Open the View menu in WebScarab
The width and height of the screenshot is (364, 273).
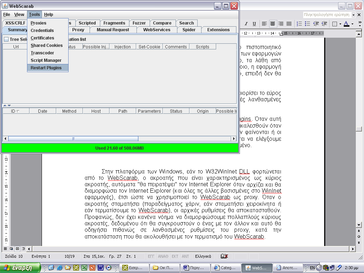[19, 14]
